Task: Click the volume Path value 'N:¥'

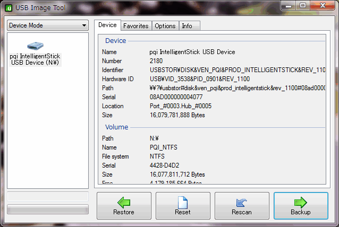Action: (154, 138)
